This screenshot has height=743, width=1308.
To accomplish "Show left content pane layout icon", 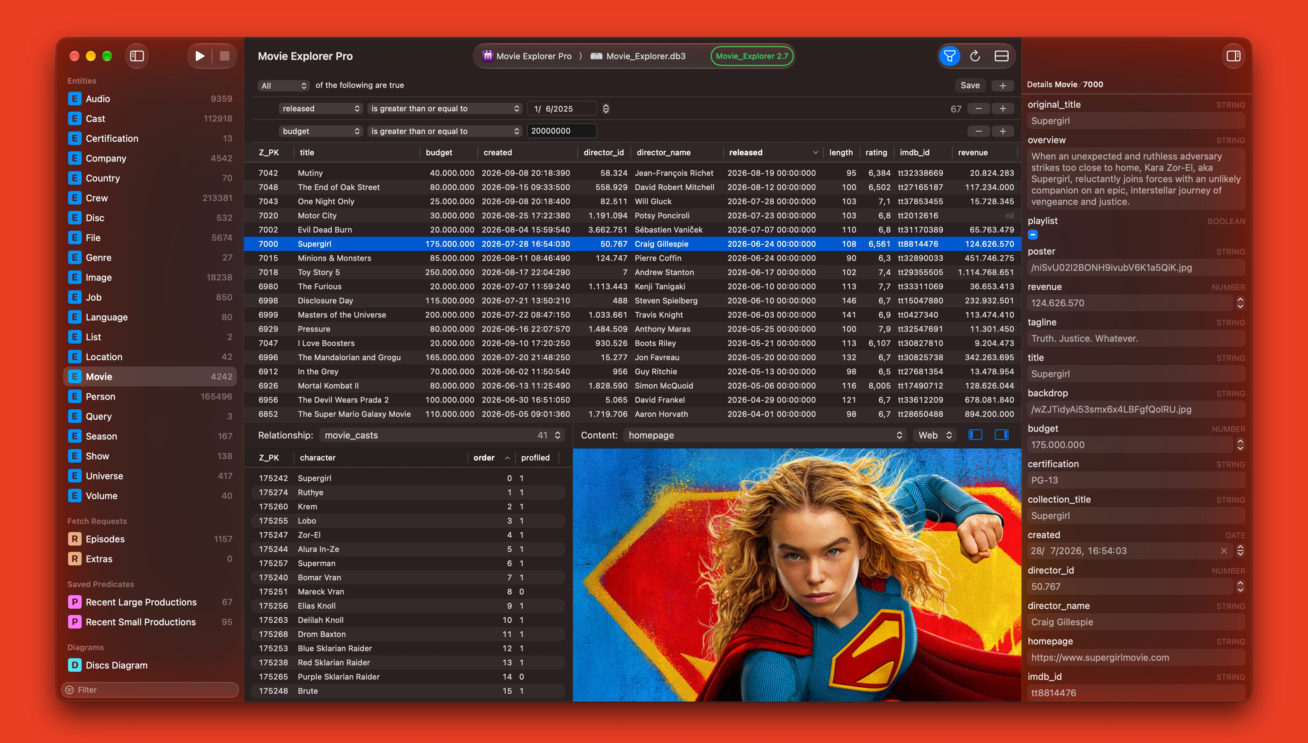I will coord(975,435).
